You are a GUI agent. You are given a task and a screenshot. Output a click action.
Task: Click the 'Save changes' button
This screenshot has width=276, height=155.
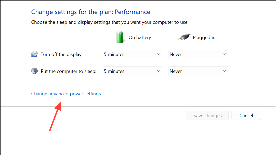click(x=207, y=115)
